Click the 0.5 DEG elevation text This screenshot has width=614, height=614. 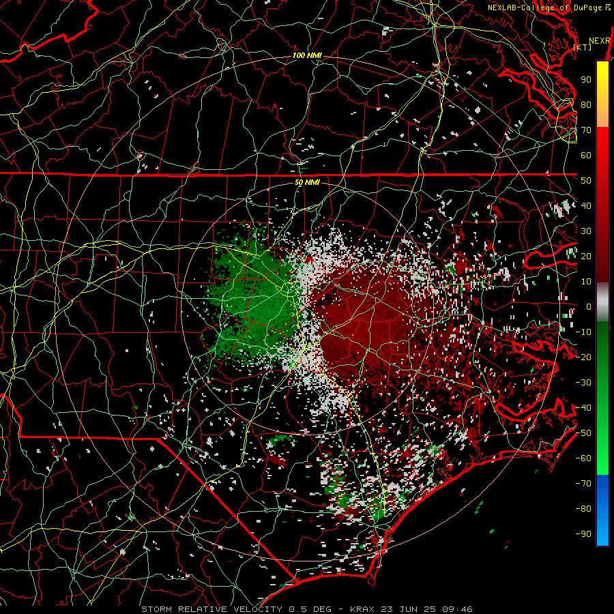(x=309, y=609)
